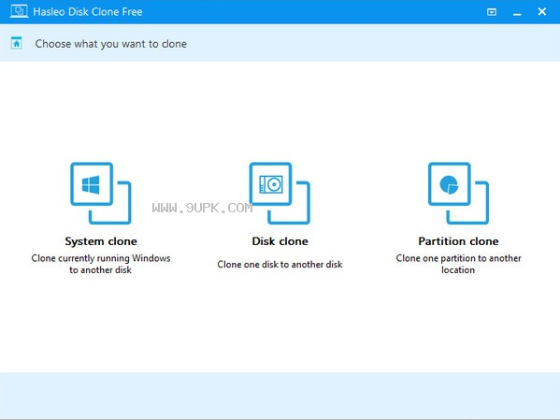
Task: Click 'Clone currently running Windows to another disk'
Action: 101,264
